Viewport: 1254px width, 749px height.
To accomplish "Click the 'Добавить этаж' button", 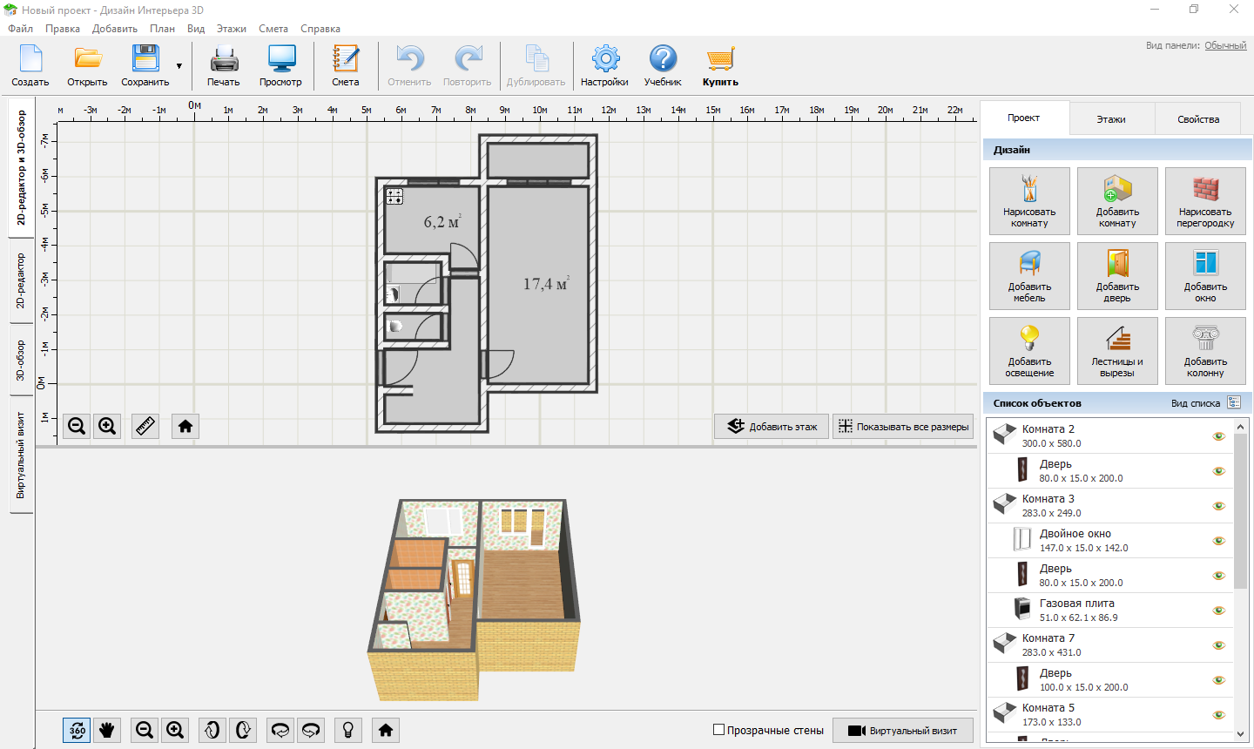I will coord(772,427).
